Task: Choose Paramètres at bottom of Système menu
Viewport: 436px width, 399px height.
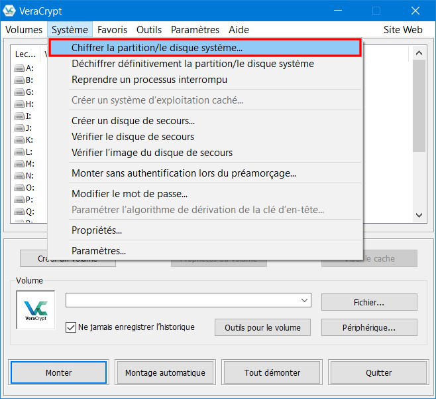Action: coord(205,251)
